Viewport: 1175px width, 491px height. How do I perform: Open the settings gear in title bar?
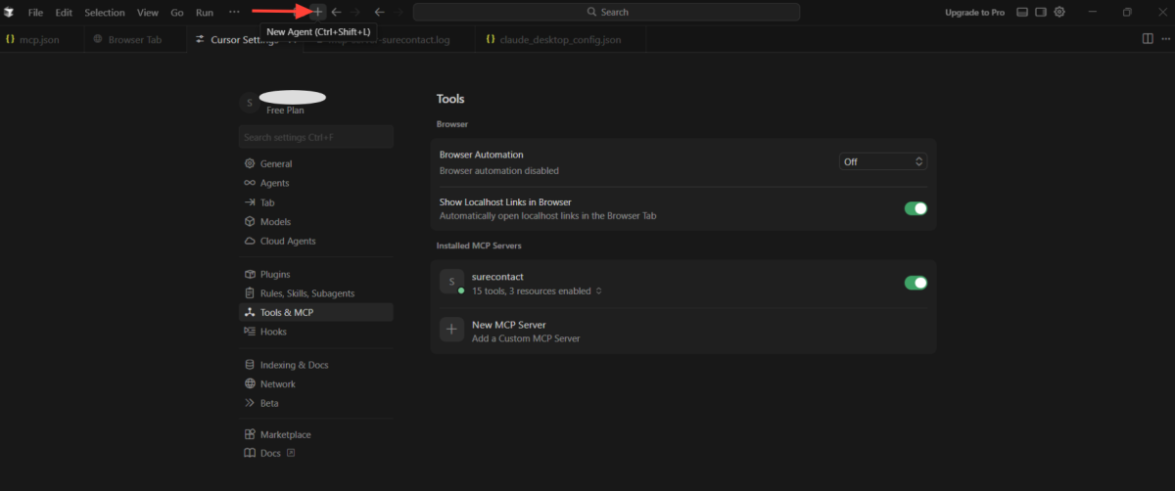pyautogui.click(x=1058, y=12)
